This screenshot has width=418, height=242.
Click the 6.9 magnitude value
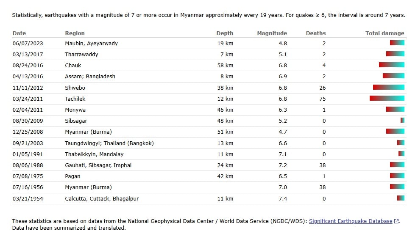(283, 76)
